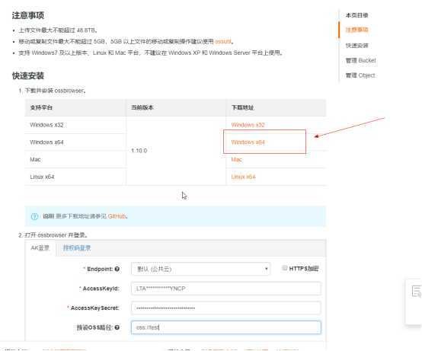Jump to 管理 Bucket in page contents

click(360, 60)
